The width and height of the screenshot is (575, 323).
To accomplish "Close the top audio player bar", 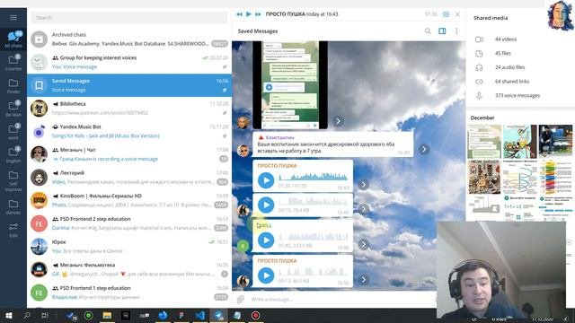I will pyautogui.click(x=457, y=14).
